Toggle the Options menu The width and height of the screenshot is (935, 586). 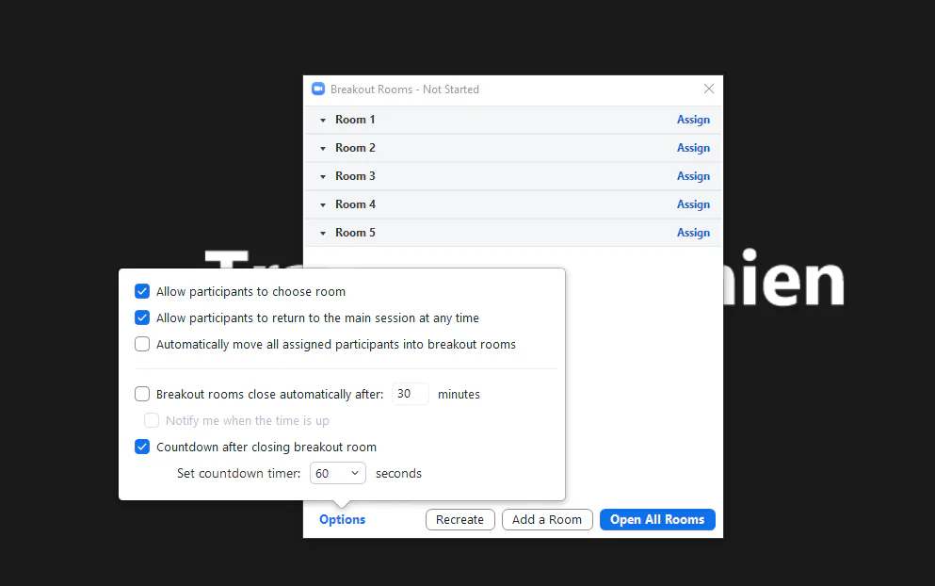343,520
